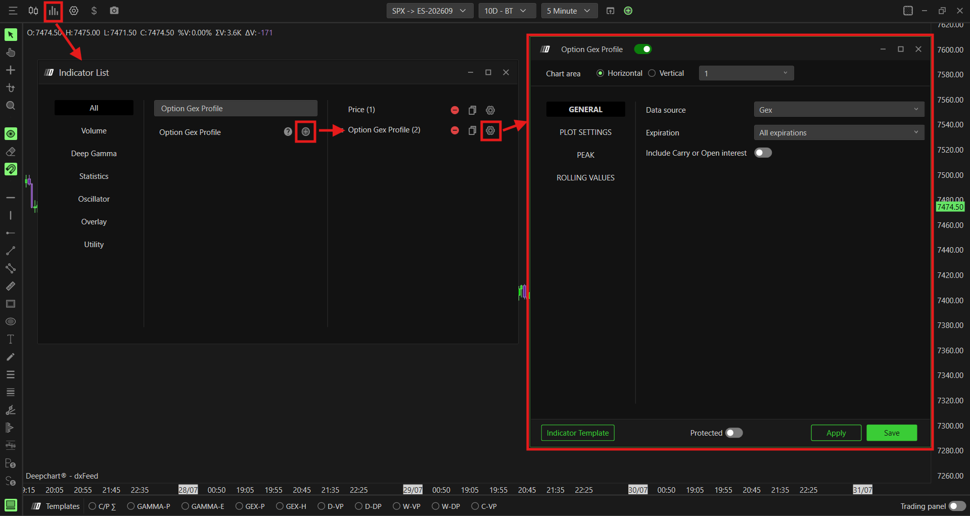
Task: Select the ruler measure tool
Action: pos(11,286)
